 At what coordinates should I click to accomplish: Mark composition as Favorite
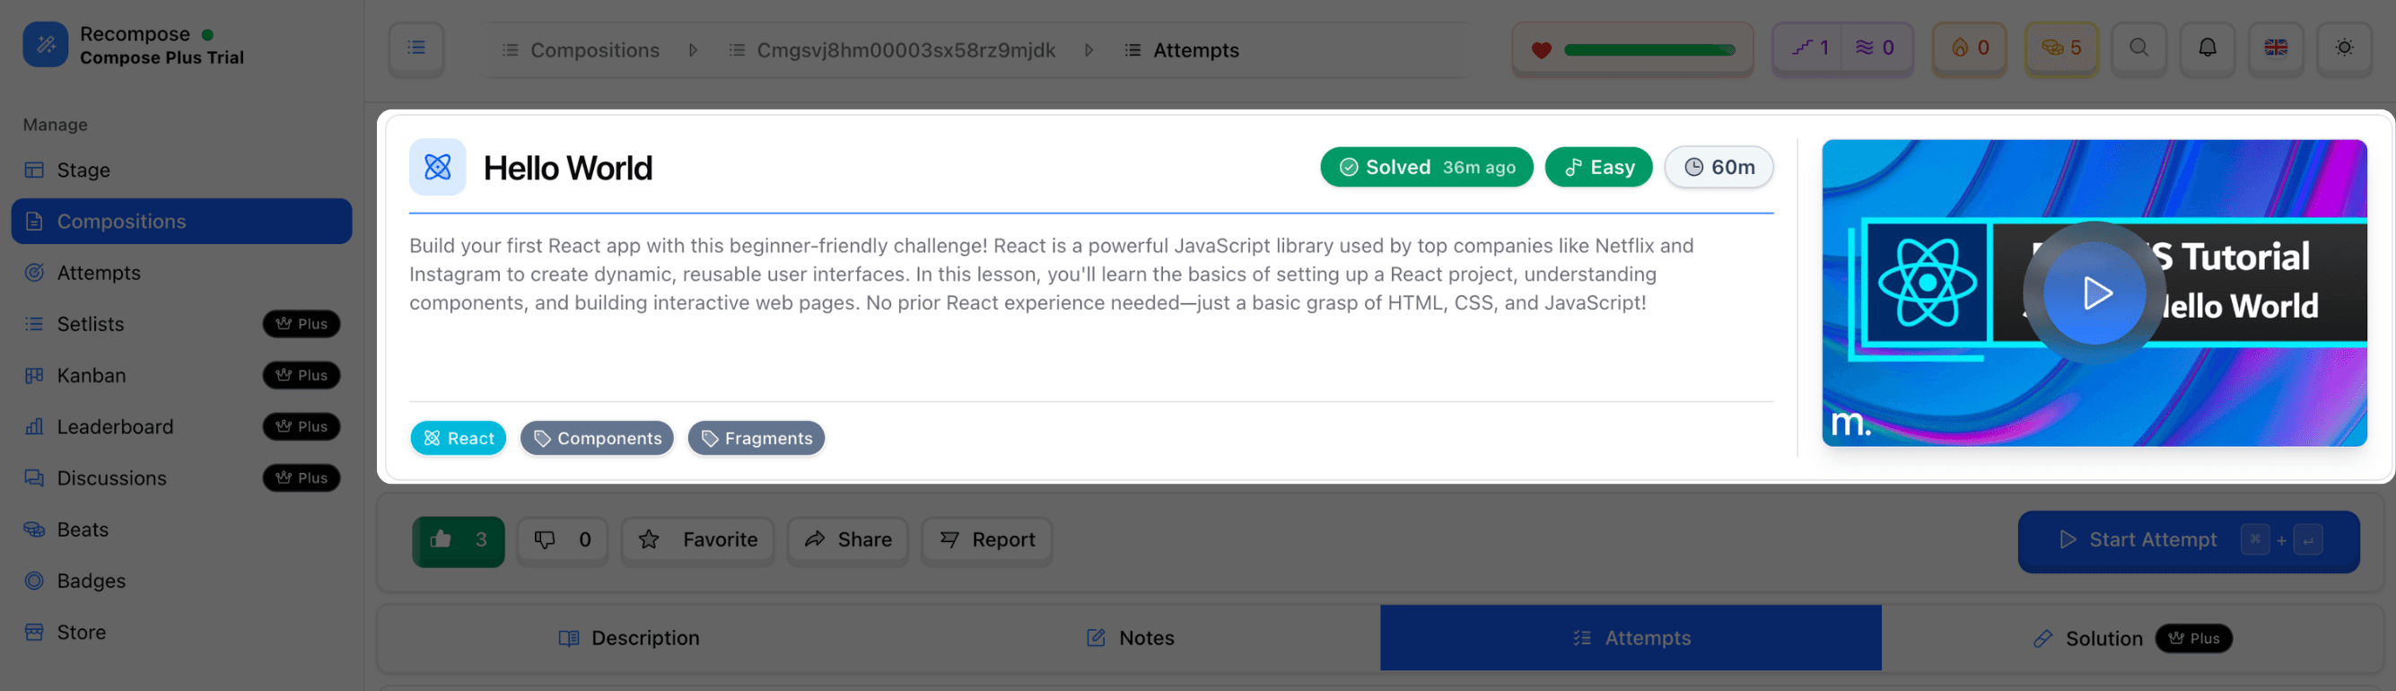tap(697, 540)
